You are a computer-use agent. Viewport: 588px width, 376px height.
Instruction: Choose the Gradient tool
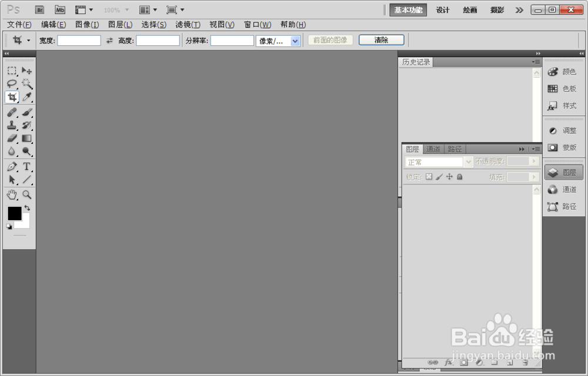(26, 139)
